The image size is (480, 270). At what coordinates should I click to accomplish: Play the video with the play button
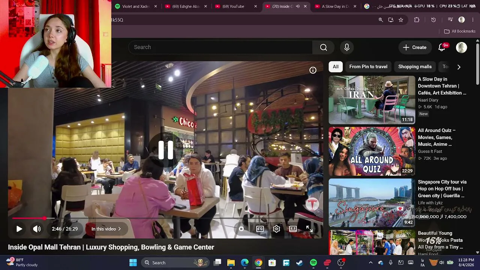19,229
